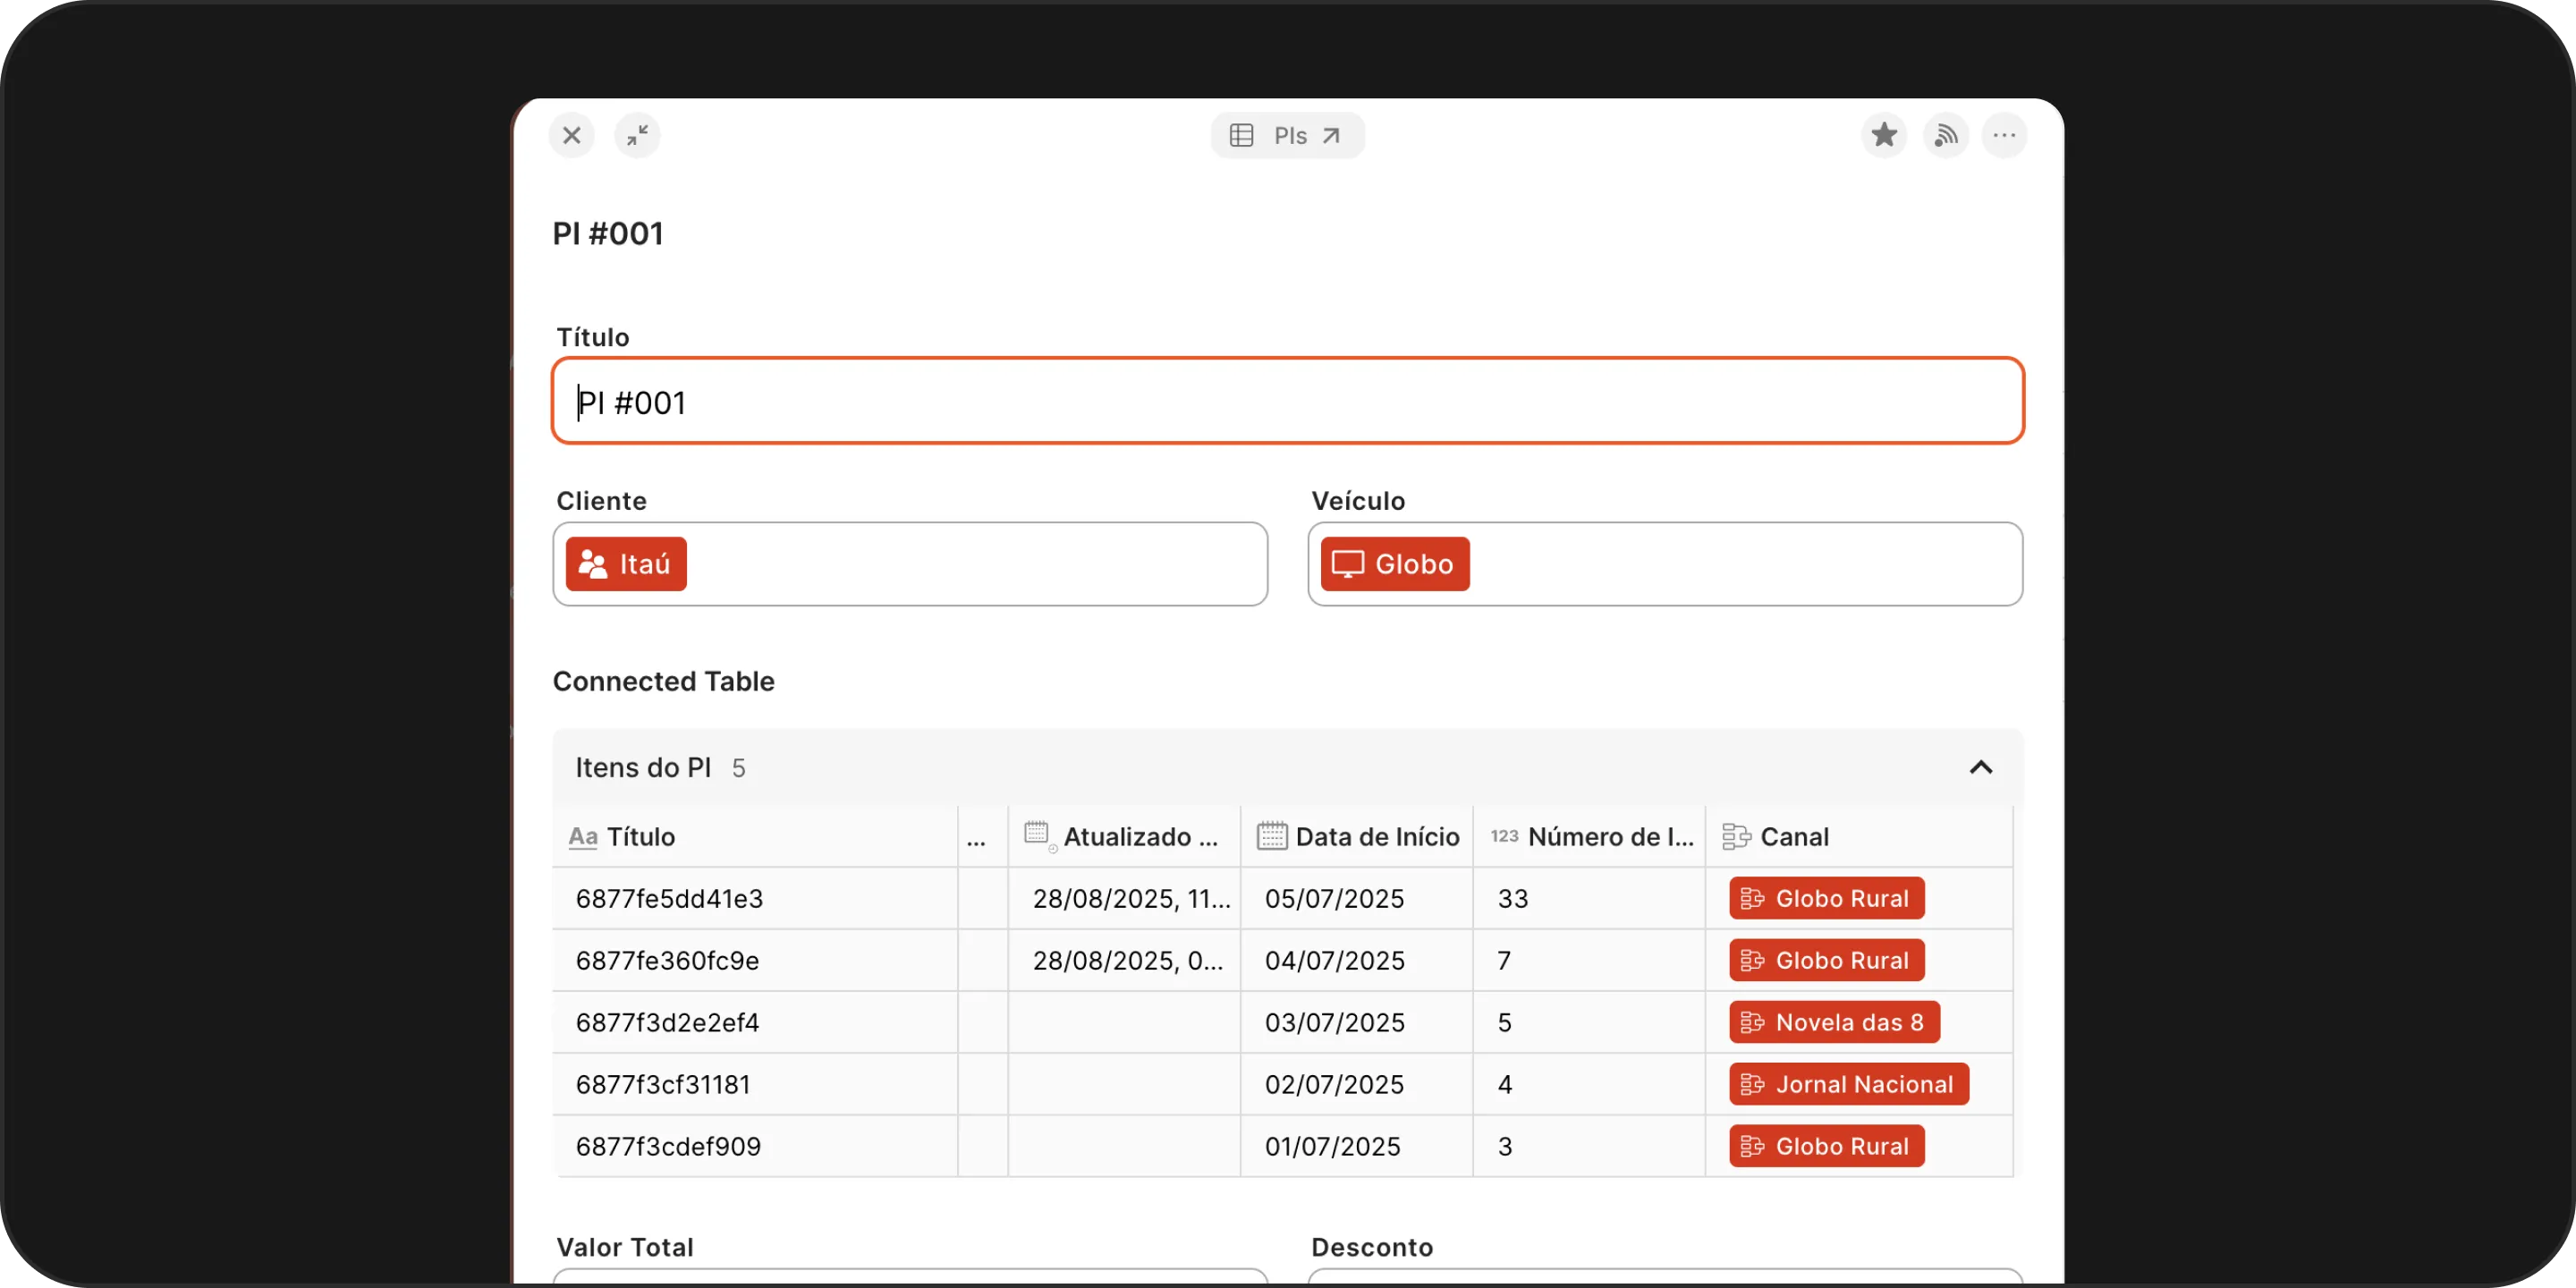Screen dimensions: 2576x1288
Task: Open row 6877fe5dd41e3 title cell
Action: (x=669, y=898)
